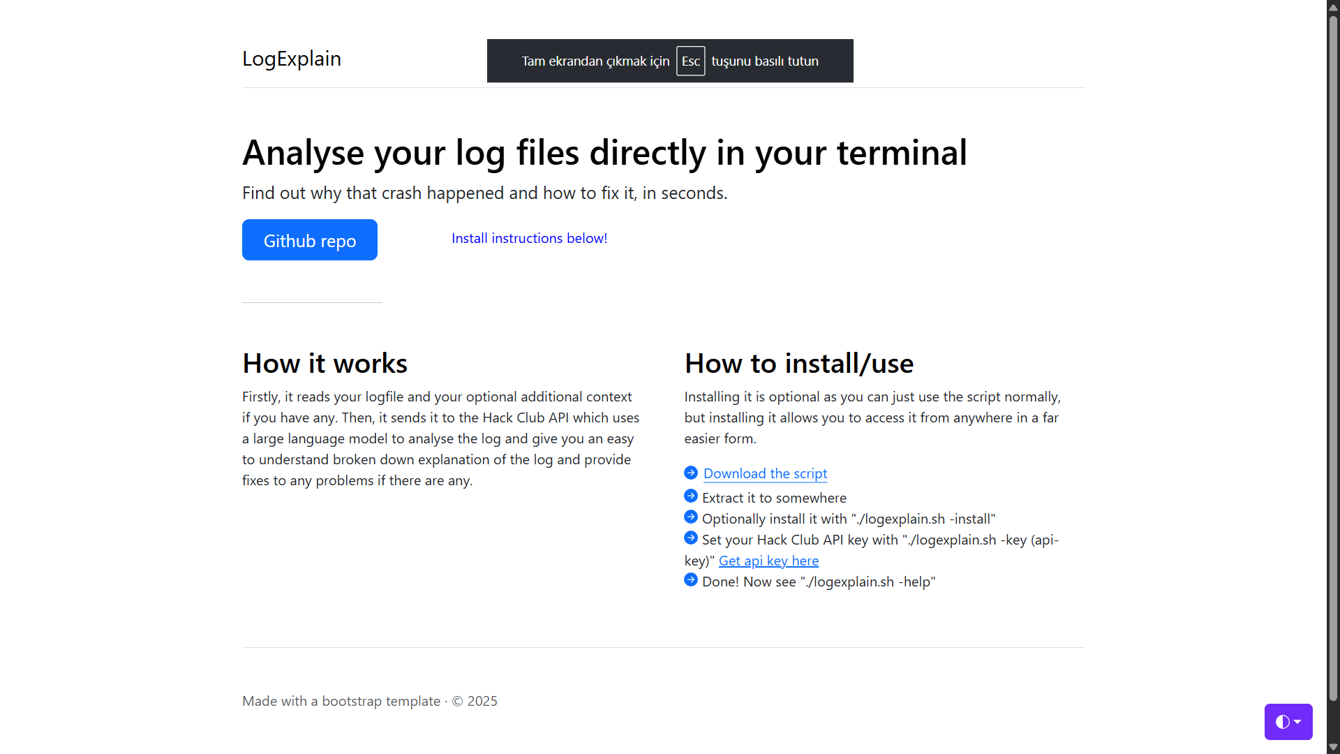Click the Esc key in fullscreen notice
Screen dimensions: 1340x754
click(x=690, y=61)
